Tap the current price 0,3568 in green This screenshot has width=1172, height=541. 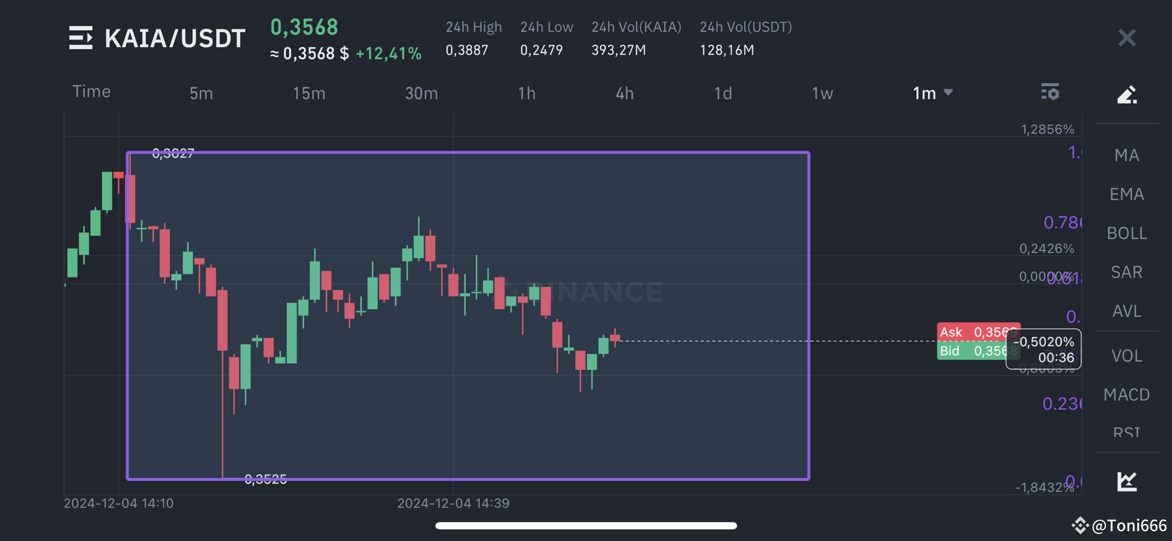305,27
